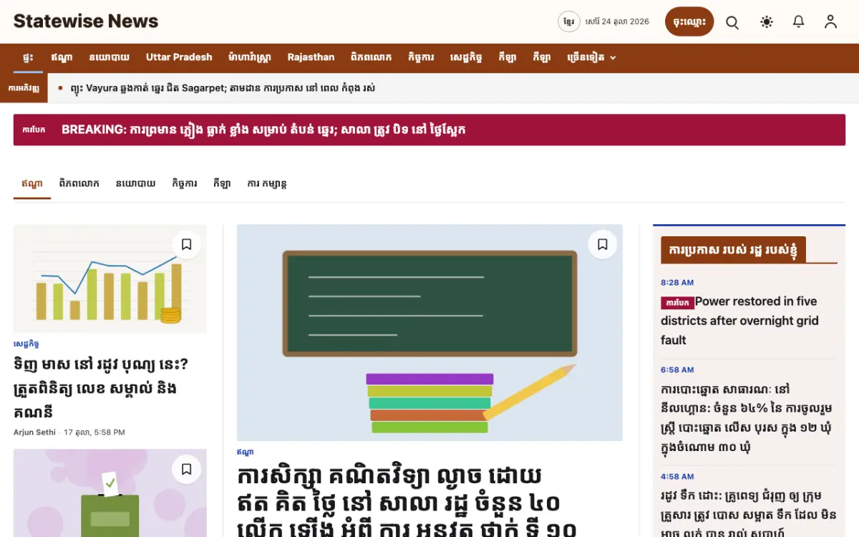Open the 6:58 AM sidebar voting story

[x=748, y=419]
